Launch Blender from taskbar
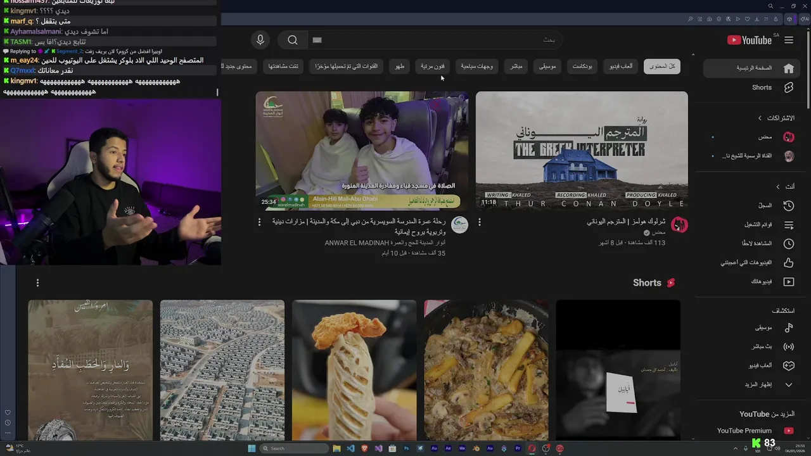Screen dimensions: 811x456 click(x=476, y=448)
